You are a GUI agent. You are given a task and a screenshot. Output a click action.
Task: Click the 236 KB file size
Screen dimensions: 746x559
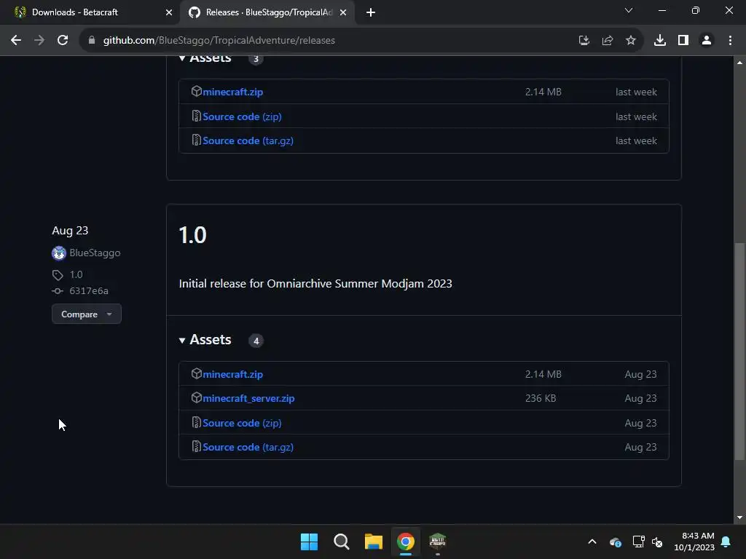click(x=541, y=398)
